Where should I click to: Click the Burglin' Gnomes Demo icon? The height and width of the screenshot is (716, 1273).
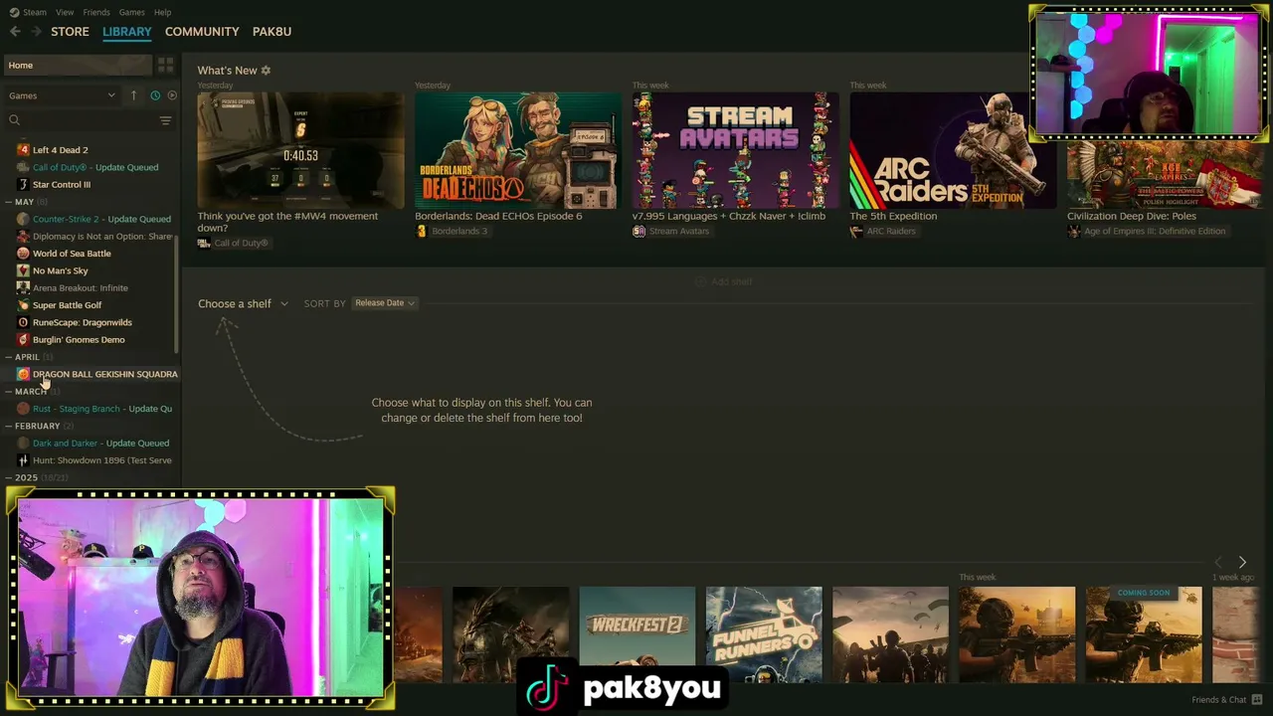tap(23, 340)
